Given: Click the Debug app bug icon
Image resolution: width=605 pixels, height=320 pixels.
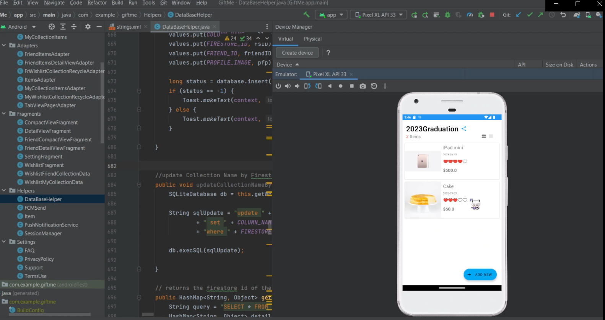Looking at the screenshot, I should pos(447,15).
